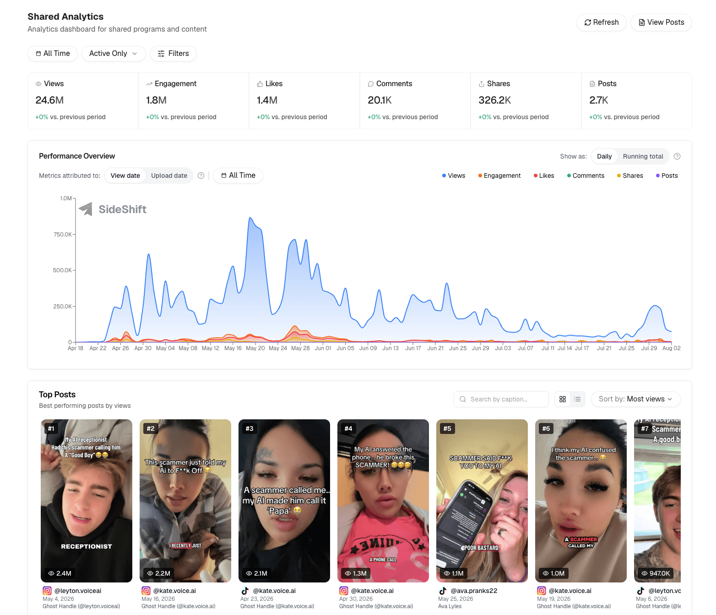Expand the Active Only dropdown
The width and height of the screenshot is (716, 615).
pyautogui.click(x=114, y=54)
